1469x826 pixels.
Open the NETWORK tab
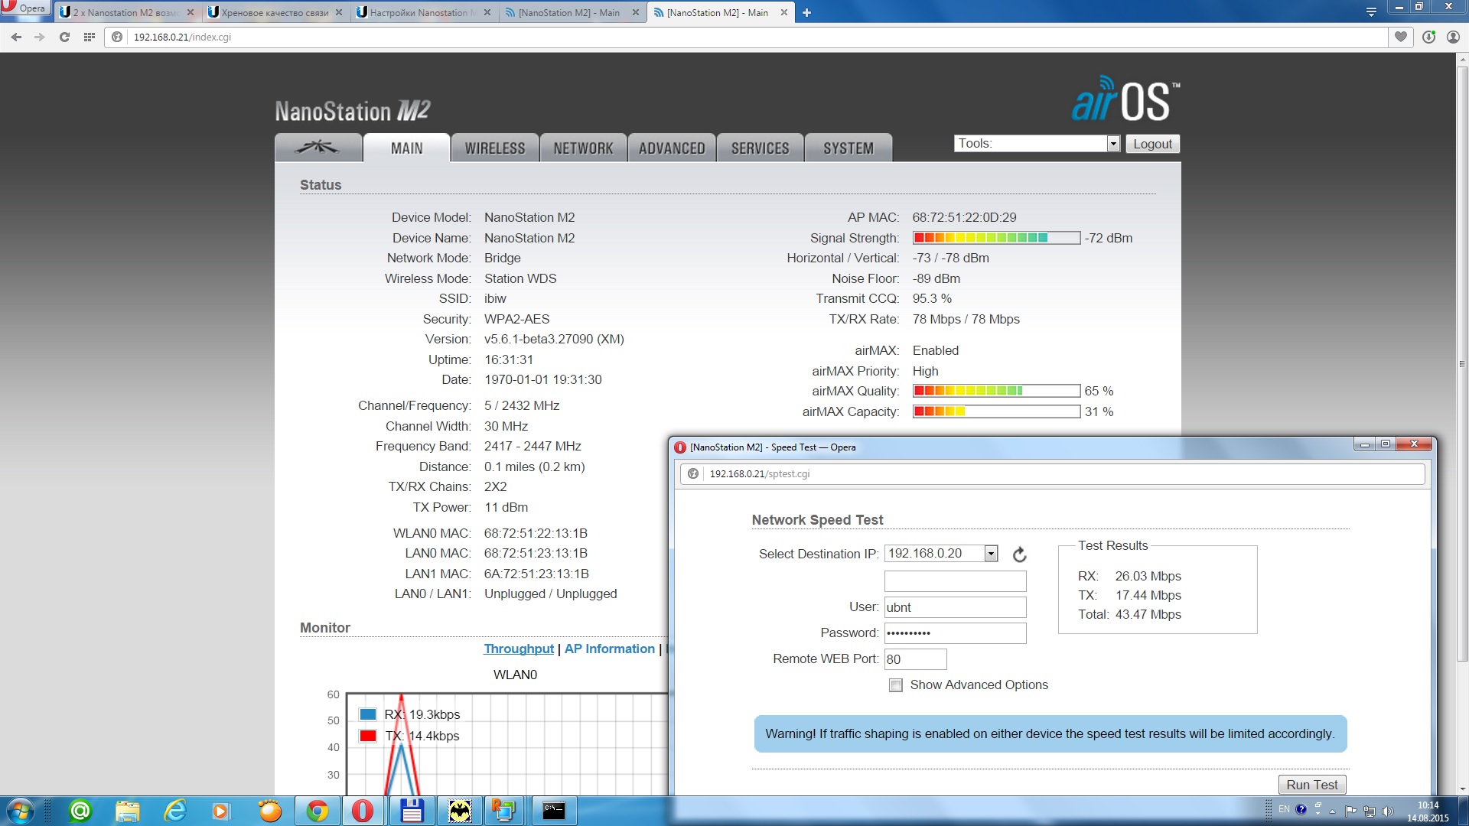pyautogui.click(x=583, y=148)
